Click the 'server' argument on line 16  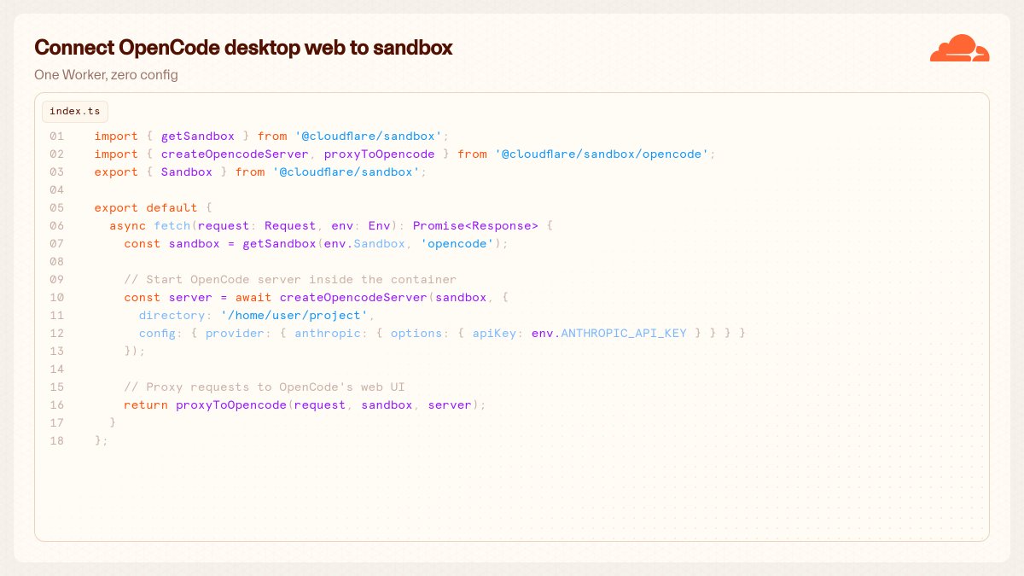click(x=449, y=405)
